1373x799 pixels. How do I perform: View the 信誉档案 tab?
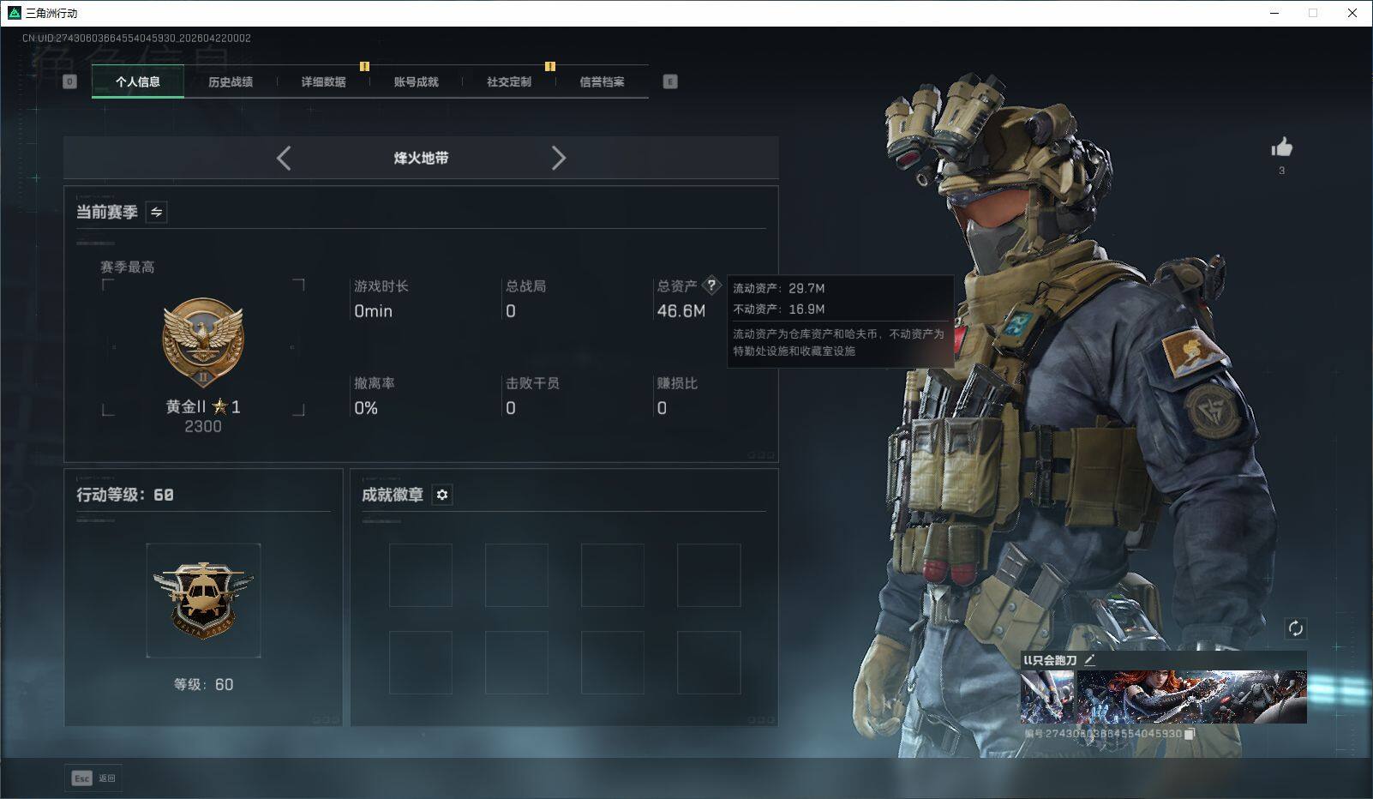[x=602, y=81]
